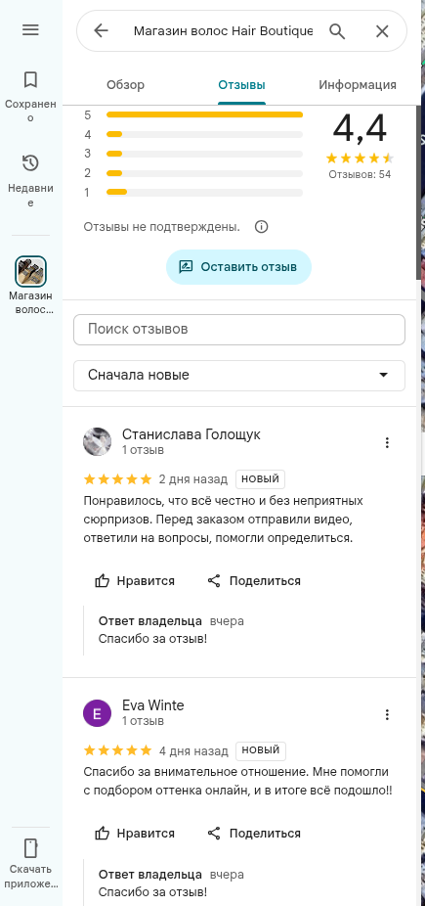Click the Отзывов: 54 count
Viewport: 425px width, 906px height.
tap(360, 174)
